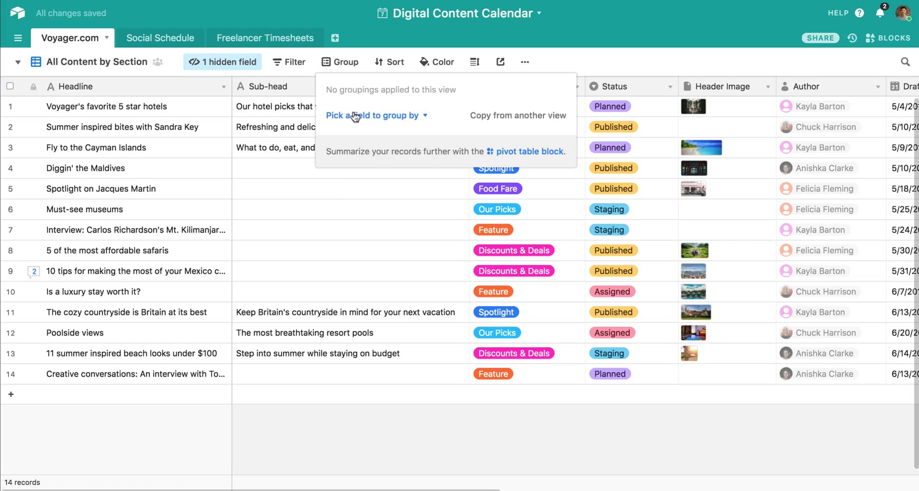Click the Draft date column header
This screenshot has height=491, width=919.
(903, 87)
